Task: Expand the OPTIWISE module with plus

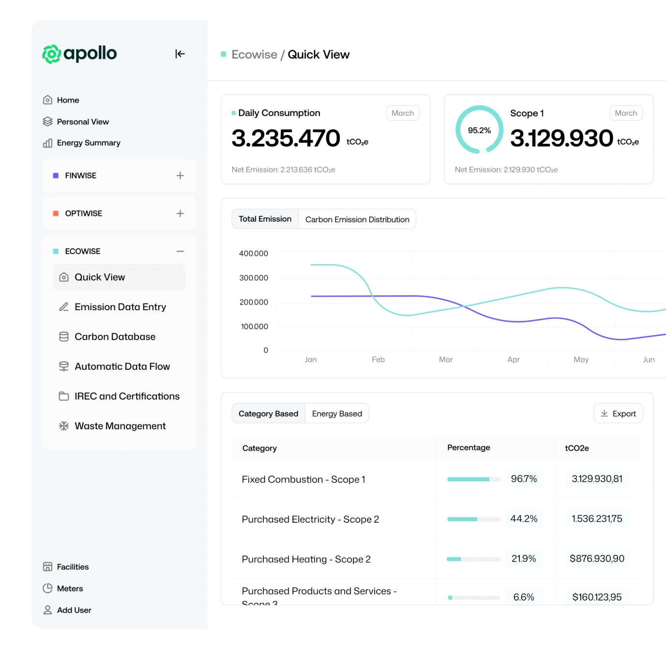Action: (180, 213)
